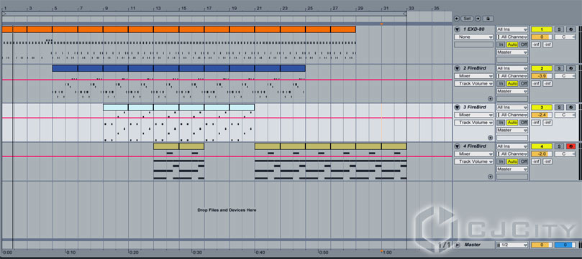The image size is (582, 259).
Task: Click track 4 pan control C
Action: [x=565, y=154]
